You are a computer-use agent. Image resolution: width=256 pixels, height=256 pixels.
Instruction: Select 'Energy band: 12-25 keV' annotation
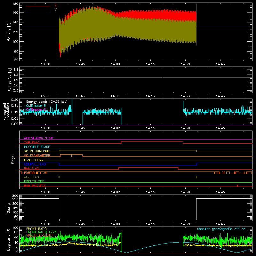[x=46, y=102]
